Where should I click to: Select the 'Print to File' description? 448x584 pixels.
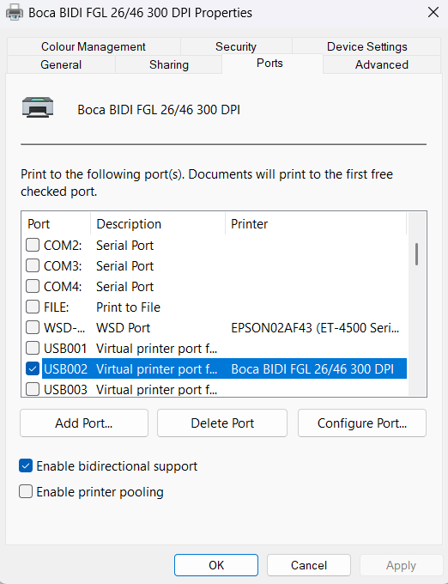coord(129,307)
